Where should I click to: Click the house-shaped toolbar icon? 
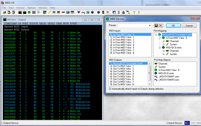tap(123, 12)
